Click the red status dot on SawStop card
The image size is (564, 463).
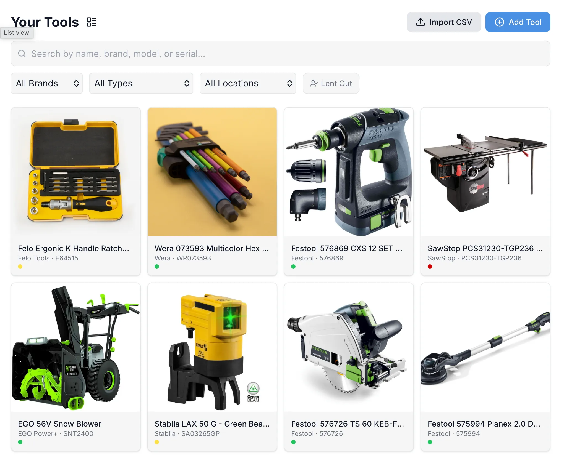point(430,267)
